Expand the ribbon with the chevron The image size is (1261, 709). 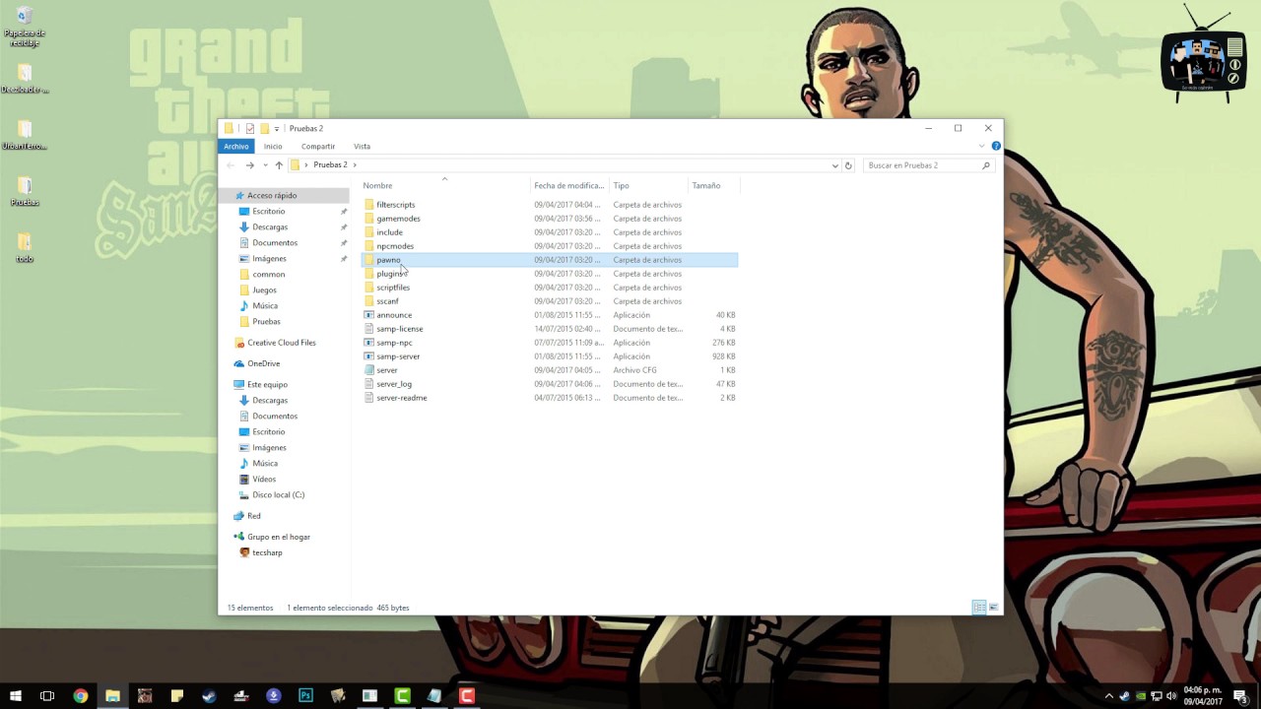pyautogui.click(x=981, y=146)
